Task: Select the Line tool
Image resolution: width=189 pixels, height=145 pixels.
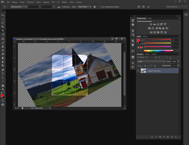Action: coord(3,82)
